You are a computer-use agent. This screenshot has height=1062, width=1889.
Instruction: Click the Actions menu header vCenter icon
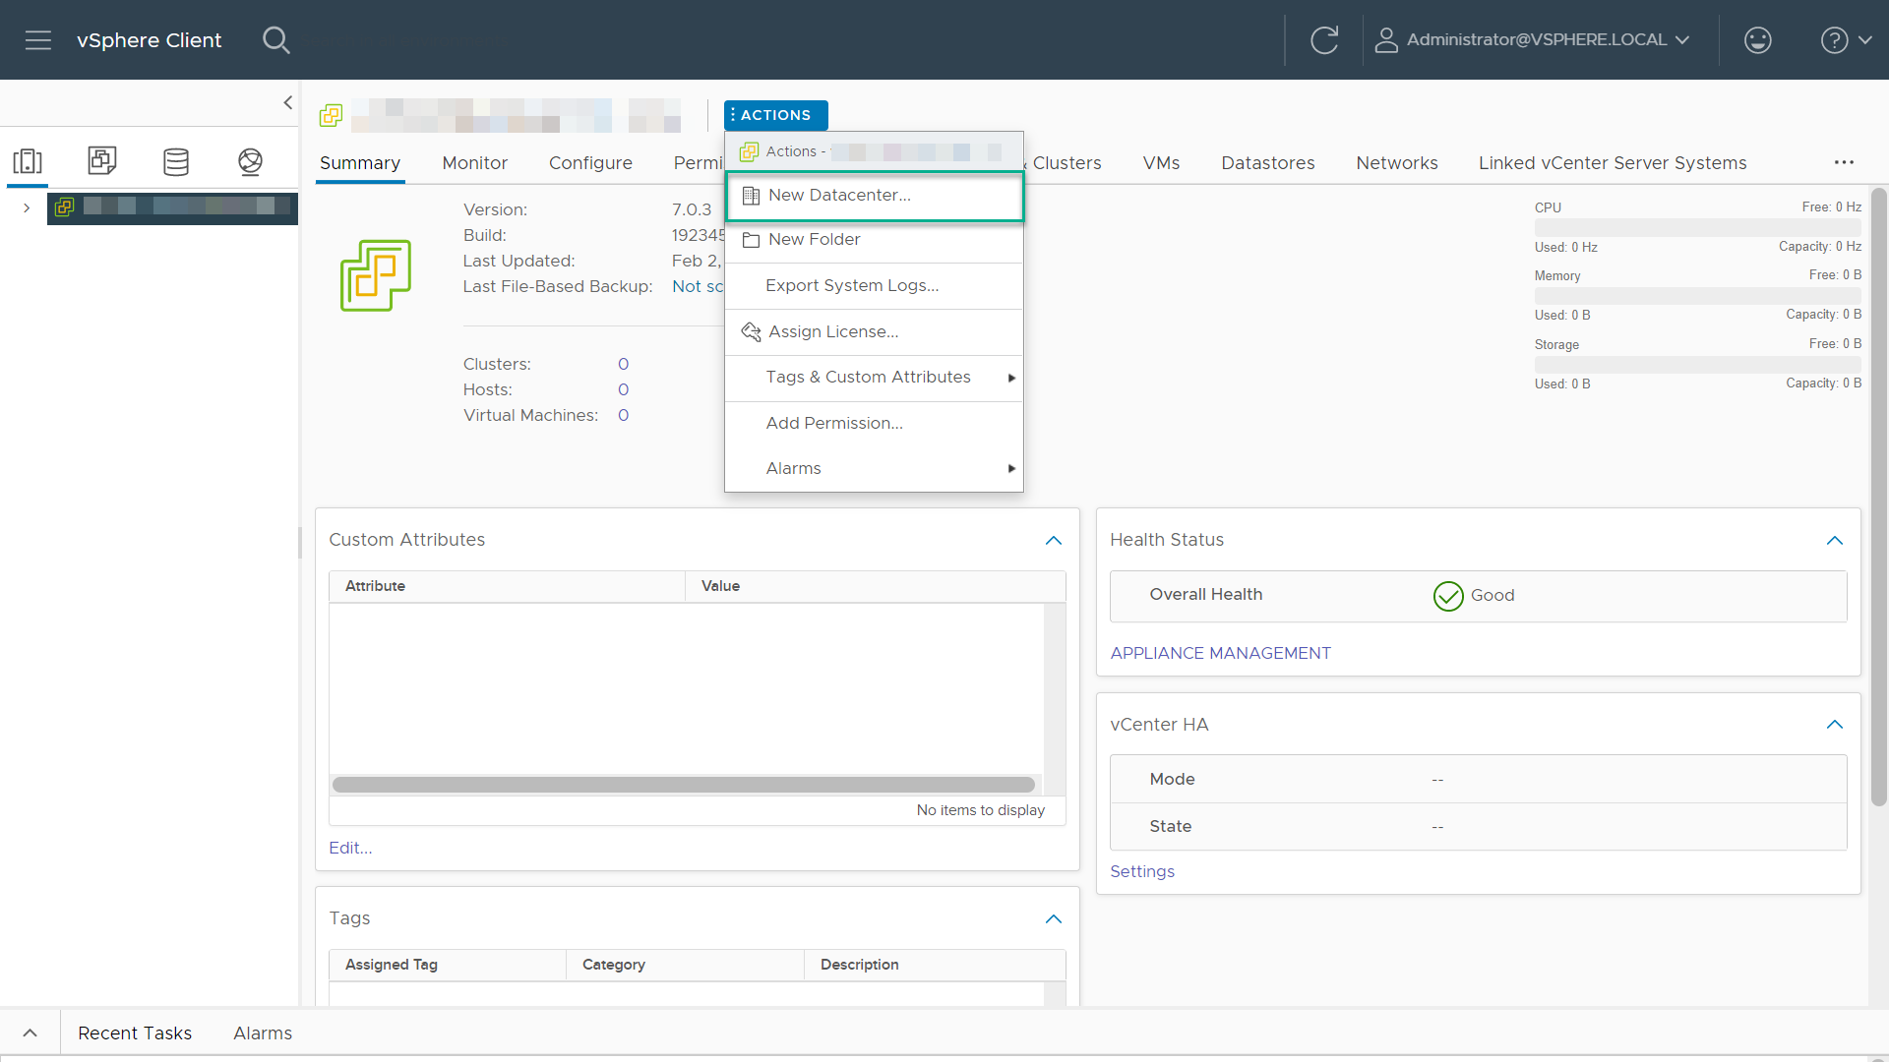(x=749, y=151)
